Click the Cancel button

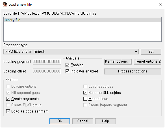coord(82,121)
